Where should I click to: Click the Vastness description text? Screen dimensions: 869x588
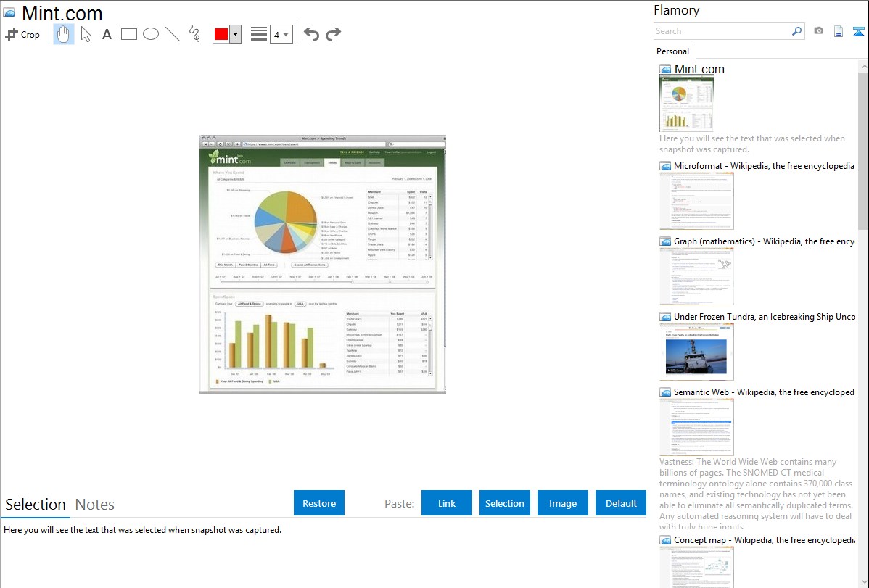pyautogui.click(x=756, y=494)
